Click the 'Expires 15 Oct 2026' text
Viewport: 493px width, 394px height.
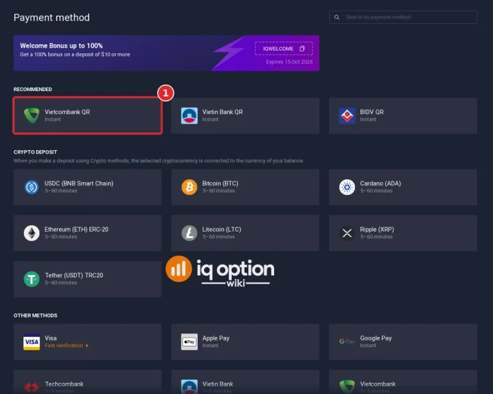point(290,62)
